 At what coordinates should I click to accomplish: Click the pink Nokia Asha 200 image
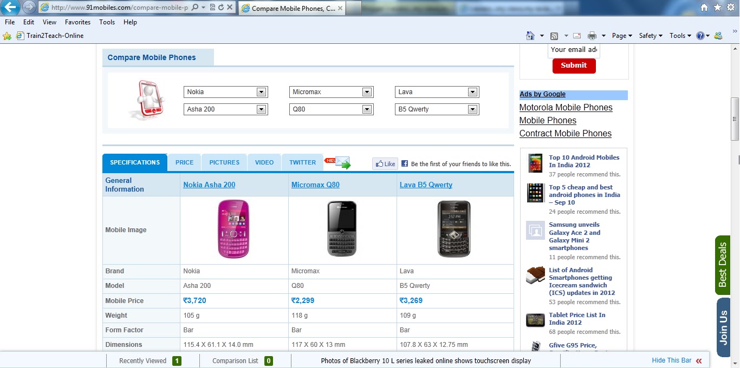(233, 229)
